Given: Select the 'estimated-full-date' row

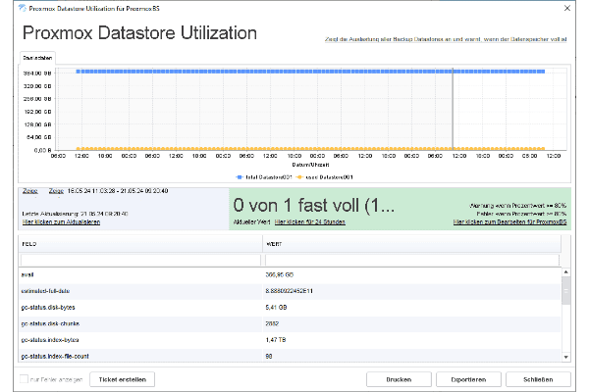Looking at the screenshot, I should [290, 291].
